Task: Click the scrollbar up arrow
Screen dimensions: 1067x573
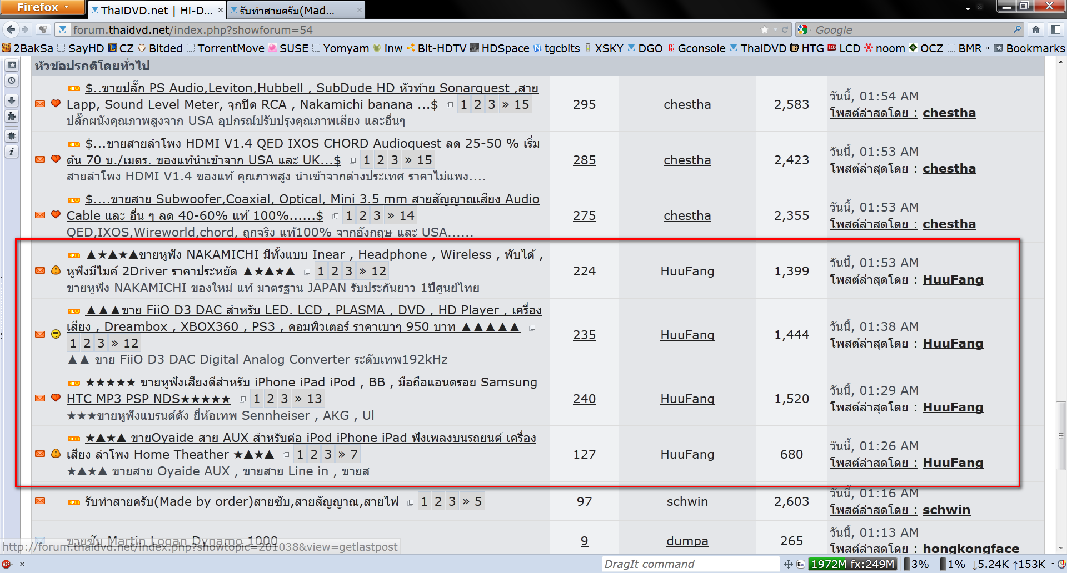Action: point(1061,61)
